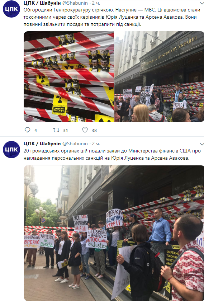
Task: Click the reply bubble icon under first tweet
Action: tap(28, 130)
